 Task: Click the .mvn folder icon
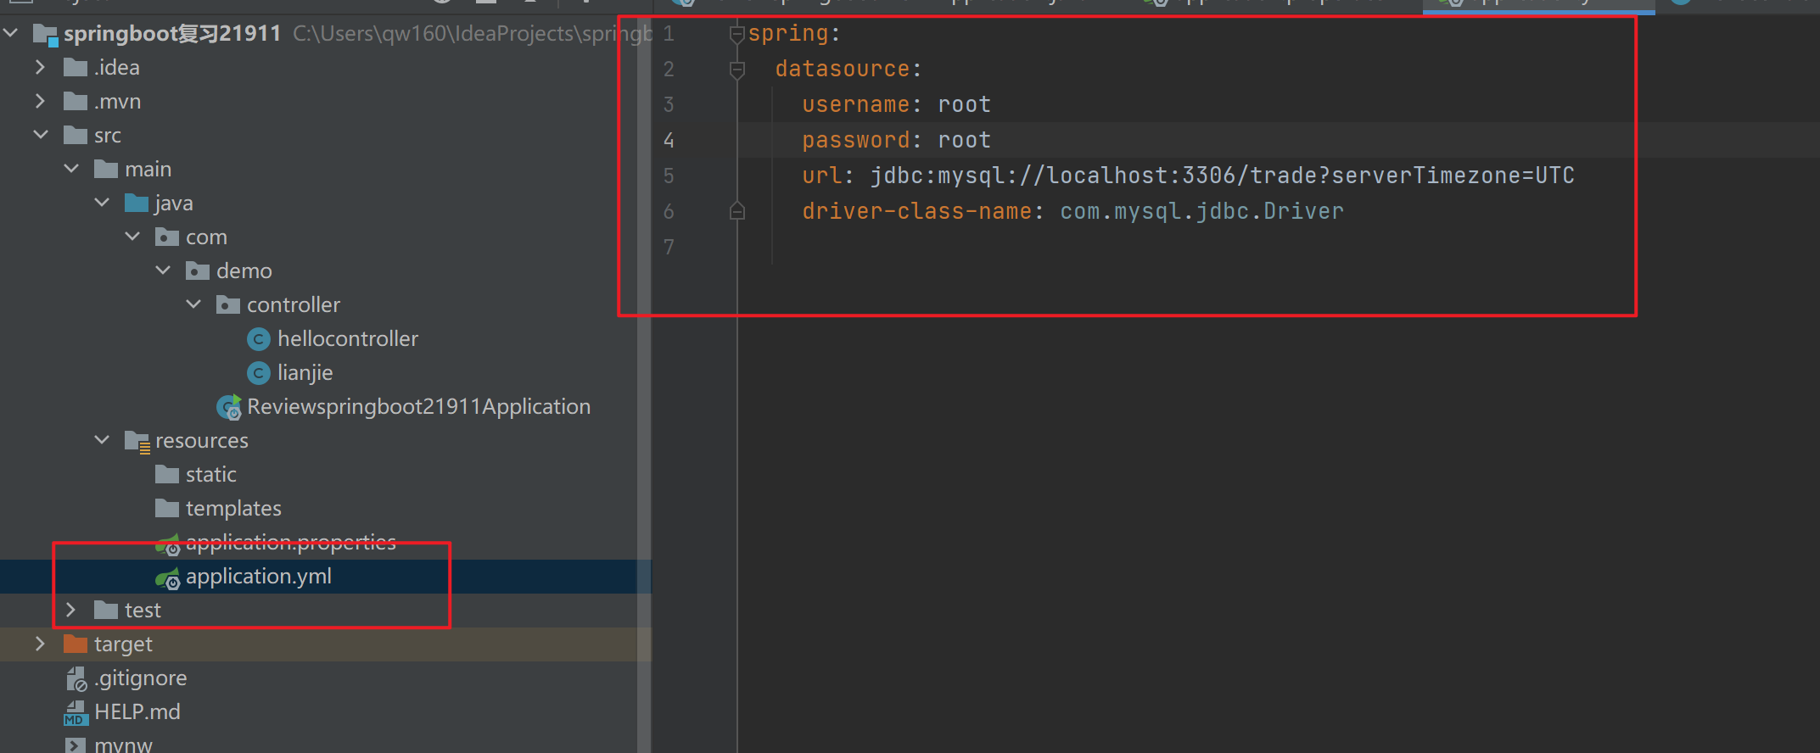click(76, 101)
